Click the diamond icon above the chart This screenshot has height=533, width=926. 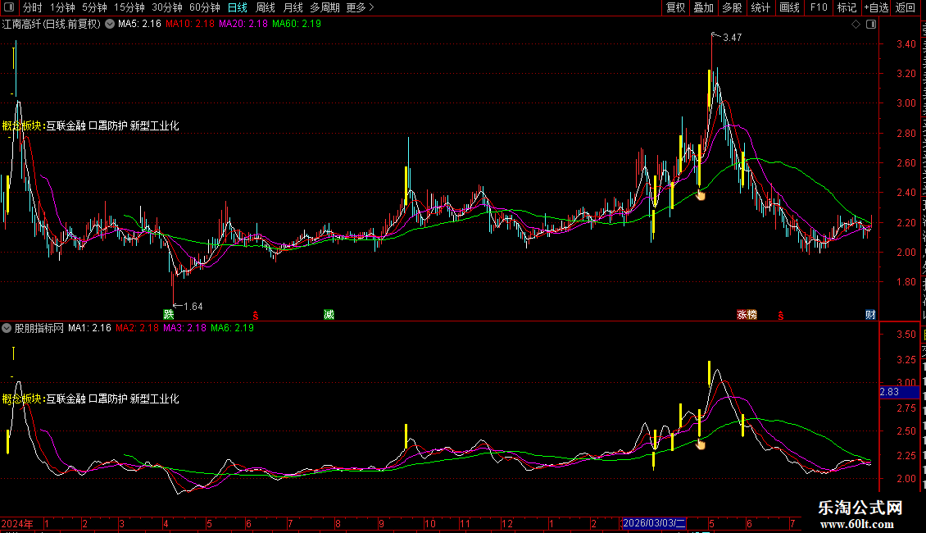pos(856,25)
